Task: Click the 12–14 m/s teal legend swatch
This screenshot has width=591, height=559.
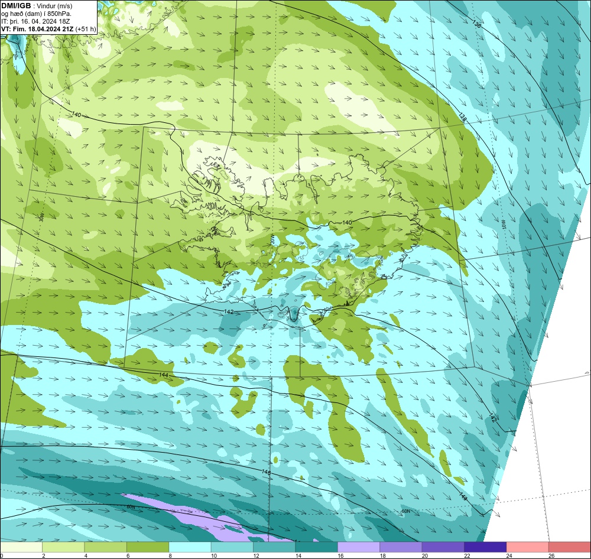Action: pos(274,547)
